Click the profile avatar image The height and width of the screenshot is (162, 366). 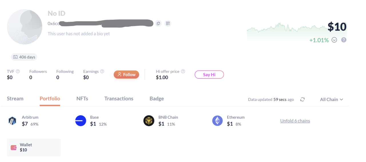tap(25, 27)
